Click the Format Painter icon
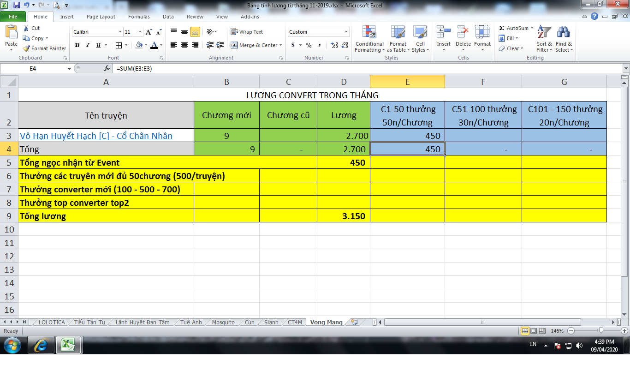 27,48
